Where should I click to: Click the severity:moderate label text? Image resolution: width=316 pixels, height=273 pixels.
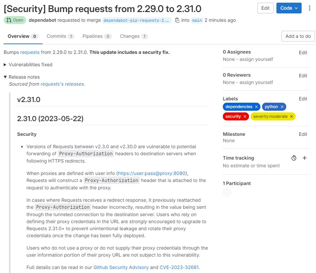(270, 116)
